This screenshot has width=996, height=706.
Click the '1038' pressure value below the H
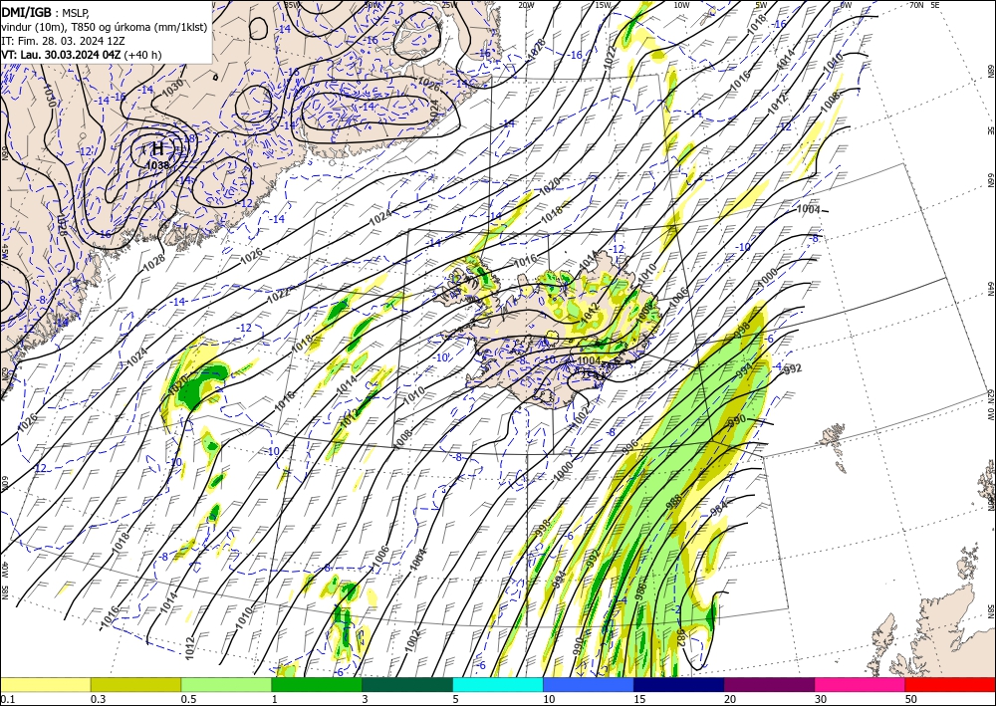click(x=157, y=165)
